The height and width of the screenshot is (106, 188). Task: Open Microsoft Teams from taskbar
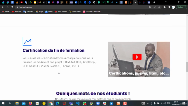click(x=71, y=103)
